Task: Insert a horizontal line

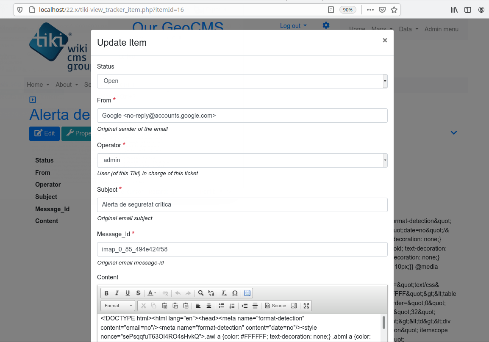Action: [x=255, y=306]
